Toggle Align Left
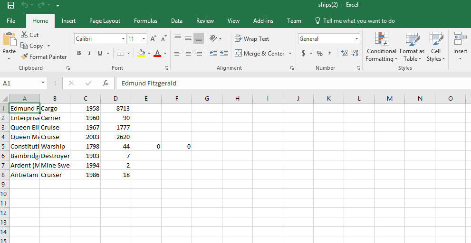The height and width of the screenshot is (243, 471). (178, 53)
